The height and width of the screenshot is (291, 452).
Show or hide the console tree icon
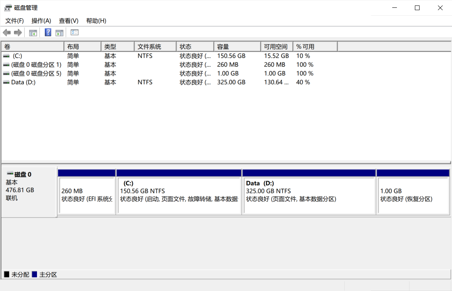(33, 33)
